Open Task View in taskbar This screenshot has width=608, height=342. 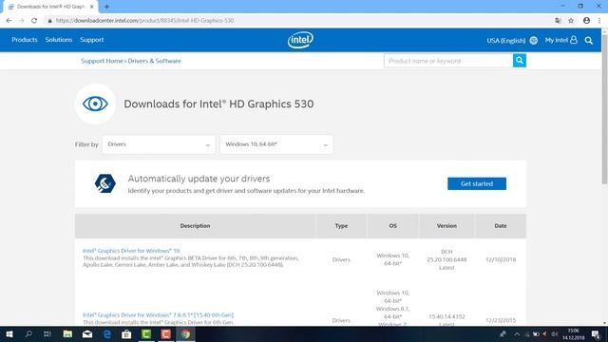point(47,334)
